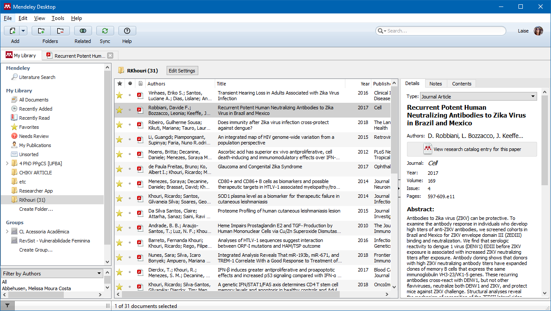Open the search options magnifier dropdown

coord(382,31)
